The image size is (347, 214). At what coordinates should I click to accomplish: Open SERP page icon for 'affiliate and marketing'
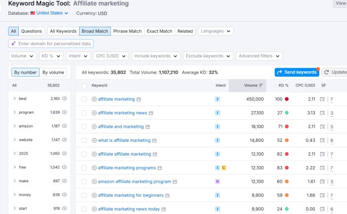tap(148, 127)
